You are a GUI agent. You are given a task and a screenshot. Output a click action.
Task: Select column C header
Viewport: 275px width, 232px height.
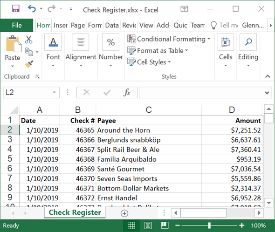[149, 110]
